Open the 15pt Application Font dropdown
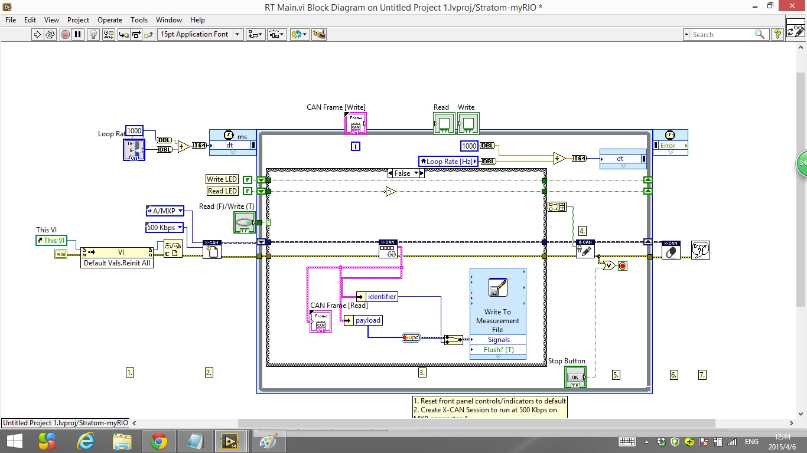Screen dimensions: 807x453 tap(200, 34)
